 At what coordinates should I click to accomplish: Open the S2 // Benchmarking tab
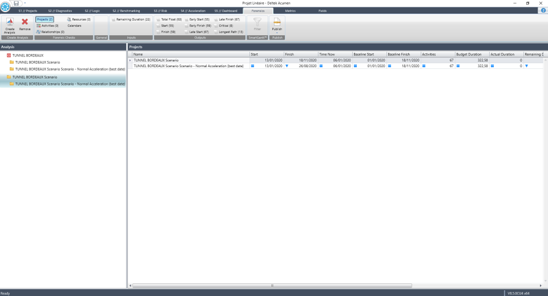pyautogui.click(x=126, y=11)
